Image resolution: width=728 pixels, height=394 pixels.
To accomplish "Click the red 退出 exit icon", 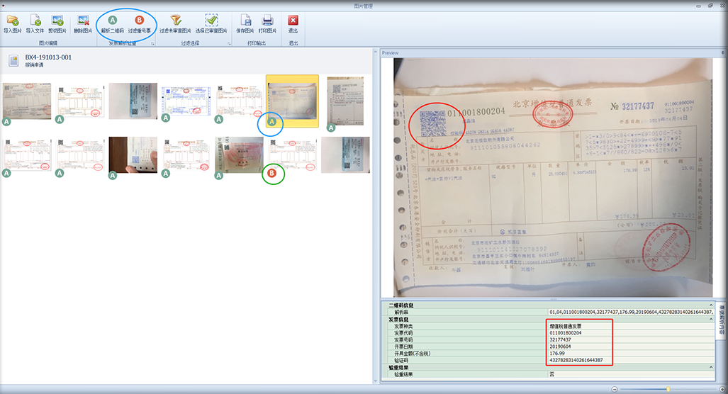I will (x=293, y=20).
